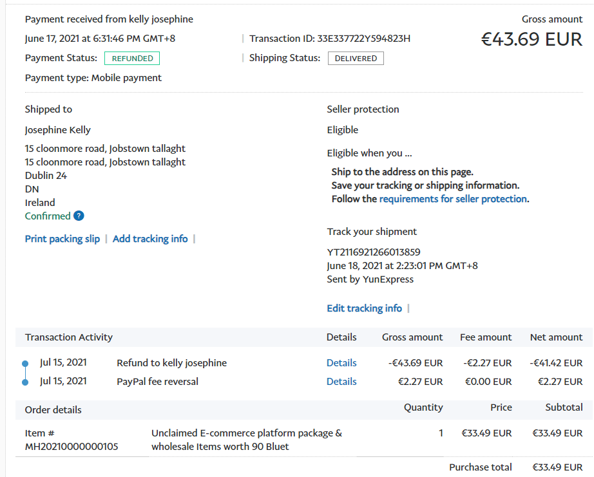The image size is (594, 477).
Task: Click the help icon beside Confirmed
Action: [x=79, y=216]
